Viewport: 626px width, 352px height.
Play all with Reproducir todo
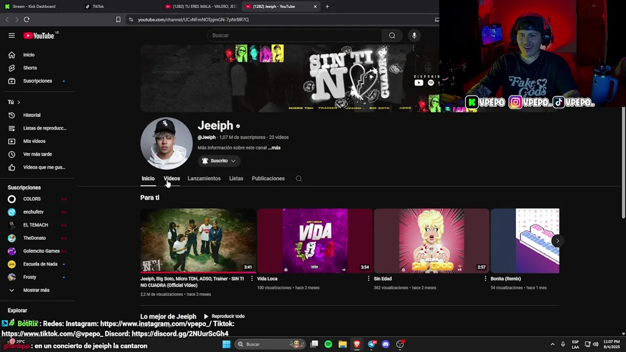[224, 316]
